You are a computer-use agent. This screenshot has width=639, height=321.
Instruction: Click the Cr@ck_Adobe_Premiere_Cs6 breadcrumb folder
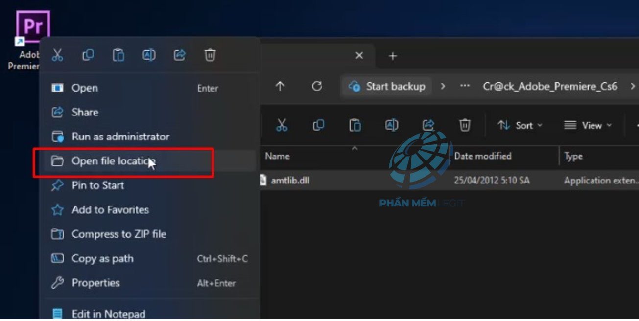coord(550,86)
